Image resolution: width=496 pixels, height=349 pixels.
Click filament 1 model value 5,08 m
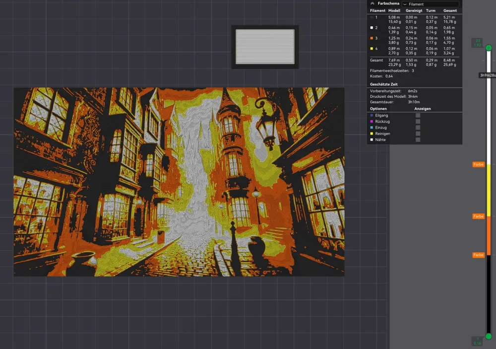pyautogui.click(x=394, y=17)
